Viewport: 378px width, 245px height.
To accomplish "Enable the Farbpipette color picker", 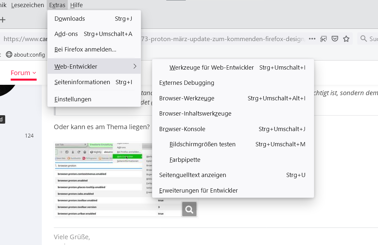I will 185,160.
